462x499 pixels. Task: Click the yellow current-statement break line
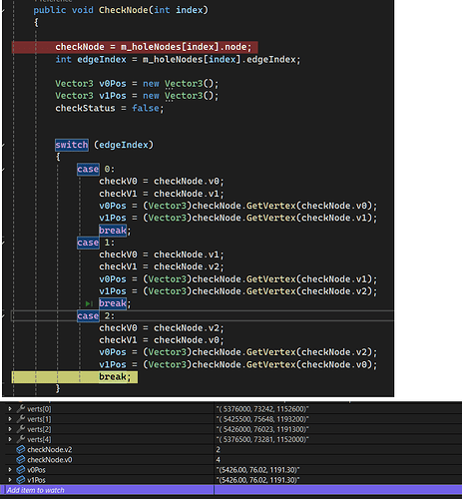(x=75, y=377)
